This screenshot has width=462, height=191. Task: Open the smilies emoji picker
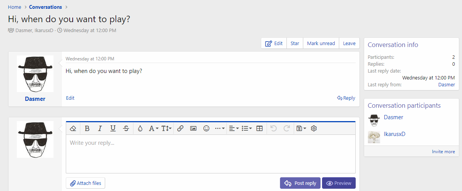tap(207, 128)
